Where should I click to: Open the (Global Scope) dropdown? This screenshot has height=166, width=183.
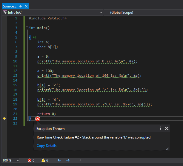(x=144, y=13)
